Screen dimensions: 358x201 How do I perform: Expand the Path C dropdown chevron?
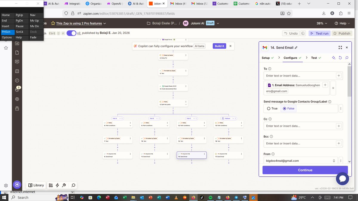pyautogui.click(x=194, y=119)
